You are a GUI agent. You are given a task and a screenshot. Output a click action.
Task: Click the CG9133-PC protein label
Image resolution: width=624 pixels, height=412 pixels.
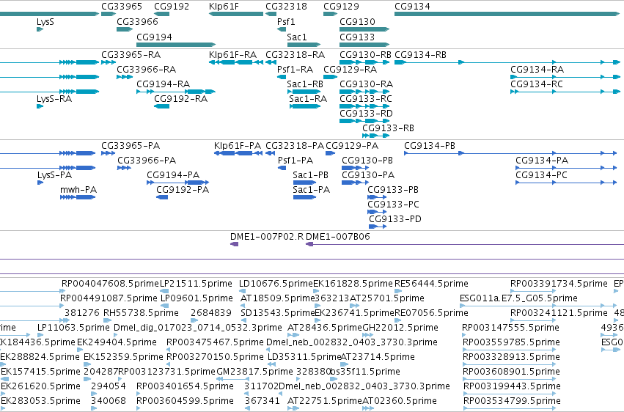click(393, 205)
